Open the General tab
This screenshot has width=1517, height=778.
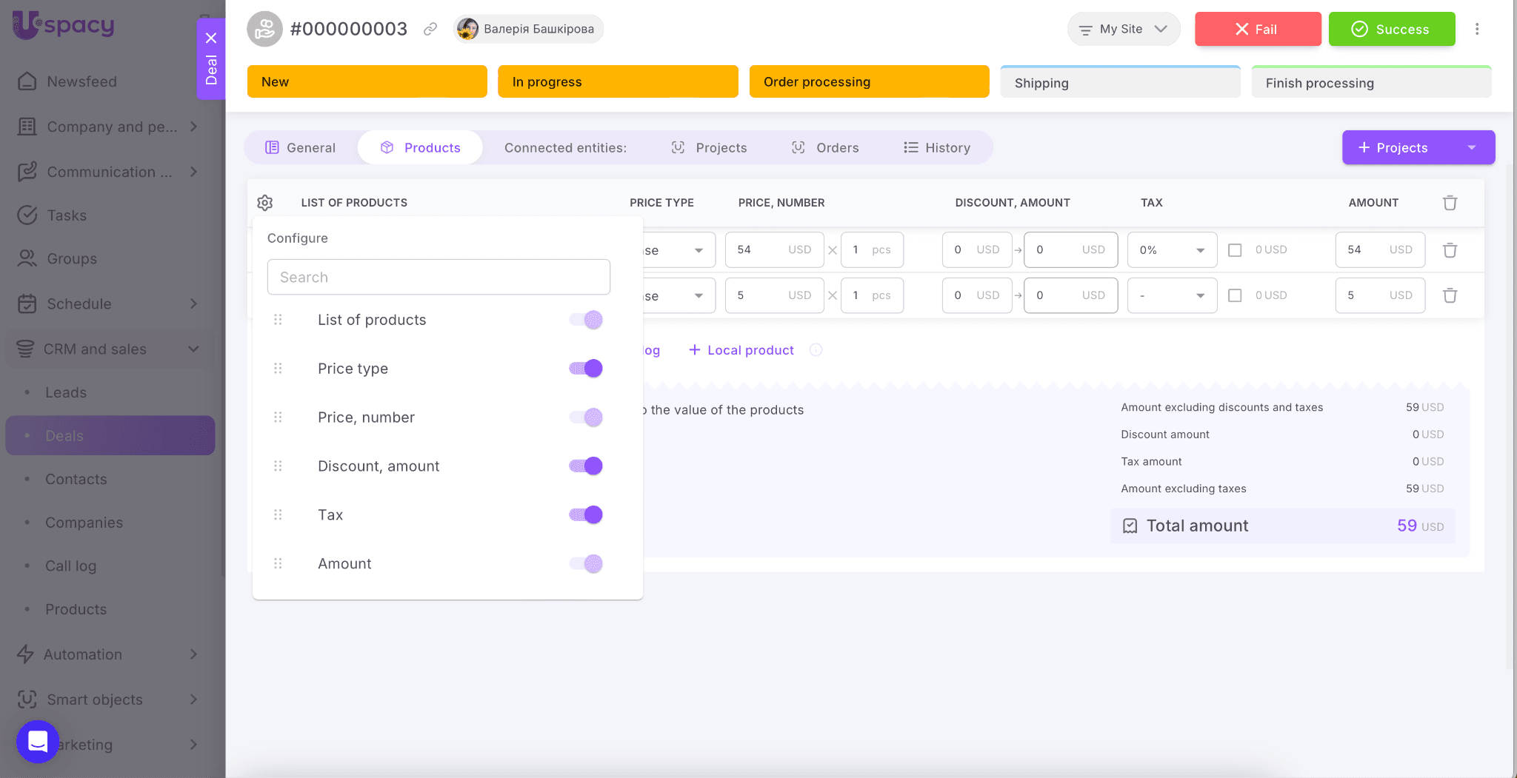(x=301, y=147)
